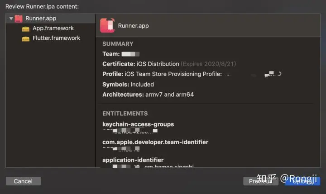Select Flutter.framework in the tree
This screenshot has width=326, height=194.
pyautogui.click(x=56, y=38)
